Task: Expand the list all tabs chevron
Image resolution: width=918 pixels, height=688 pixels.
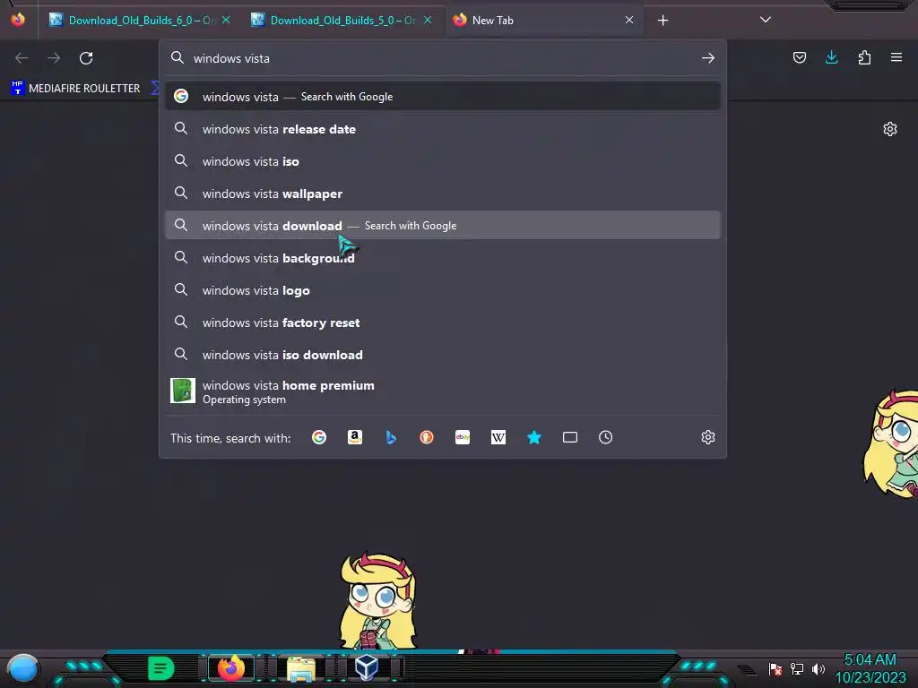Action: coord(766,20)
